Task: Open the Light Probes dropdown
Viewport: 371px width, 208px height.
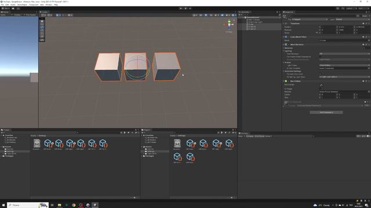Action: [344, 65]
